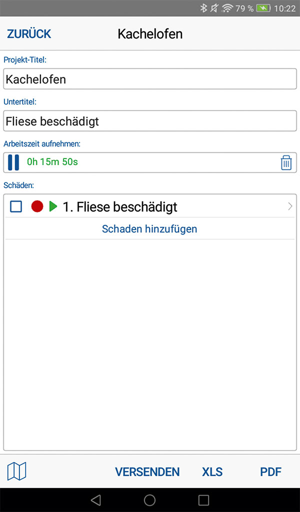Tap the Android back navigation triangle
This screenshot has height=512, width=300.
[x=96, y=500]
